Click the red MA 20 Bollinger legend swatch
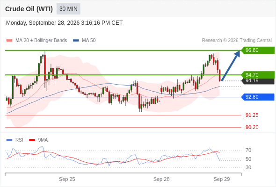This screenshot has width=276, height=187. coord(9,41)
